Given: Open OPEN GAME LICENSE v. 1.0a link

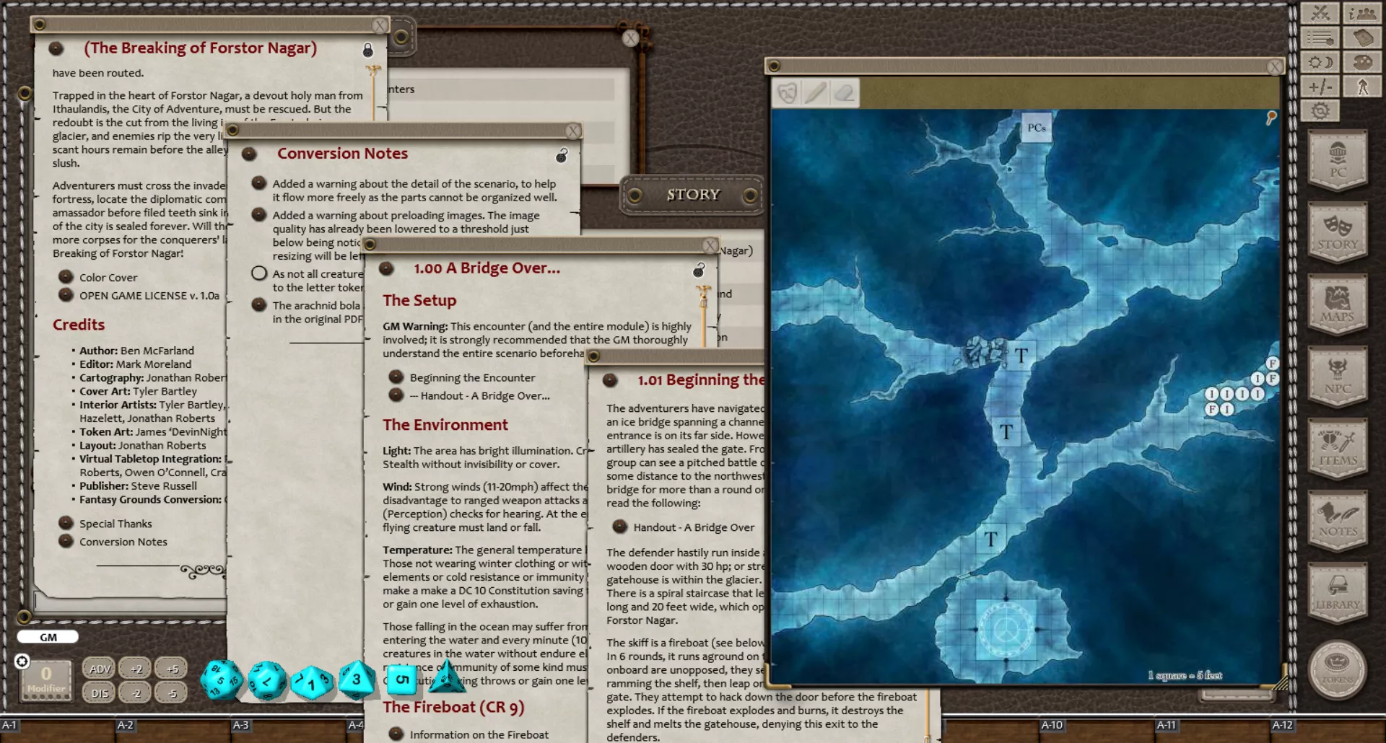Looking at the screenshot, I should (149, 296).
